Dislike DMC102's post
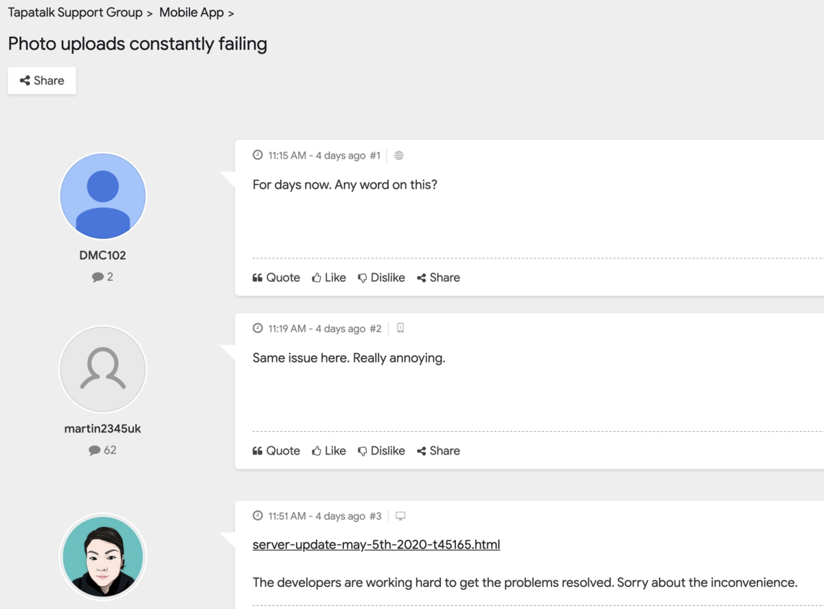 pyautogui.click(x=381, y=277)
